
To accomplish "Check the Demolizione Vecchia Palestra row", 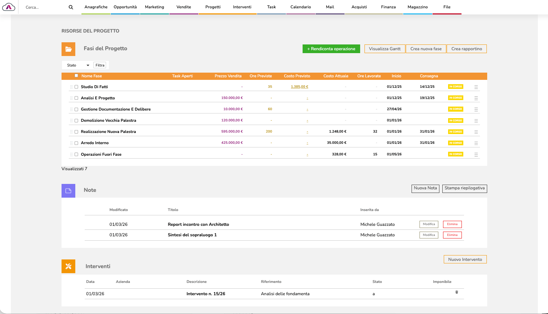I will pyautogui.click(x=76, y=121).
